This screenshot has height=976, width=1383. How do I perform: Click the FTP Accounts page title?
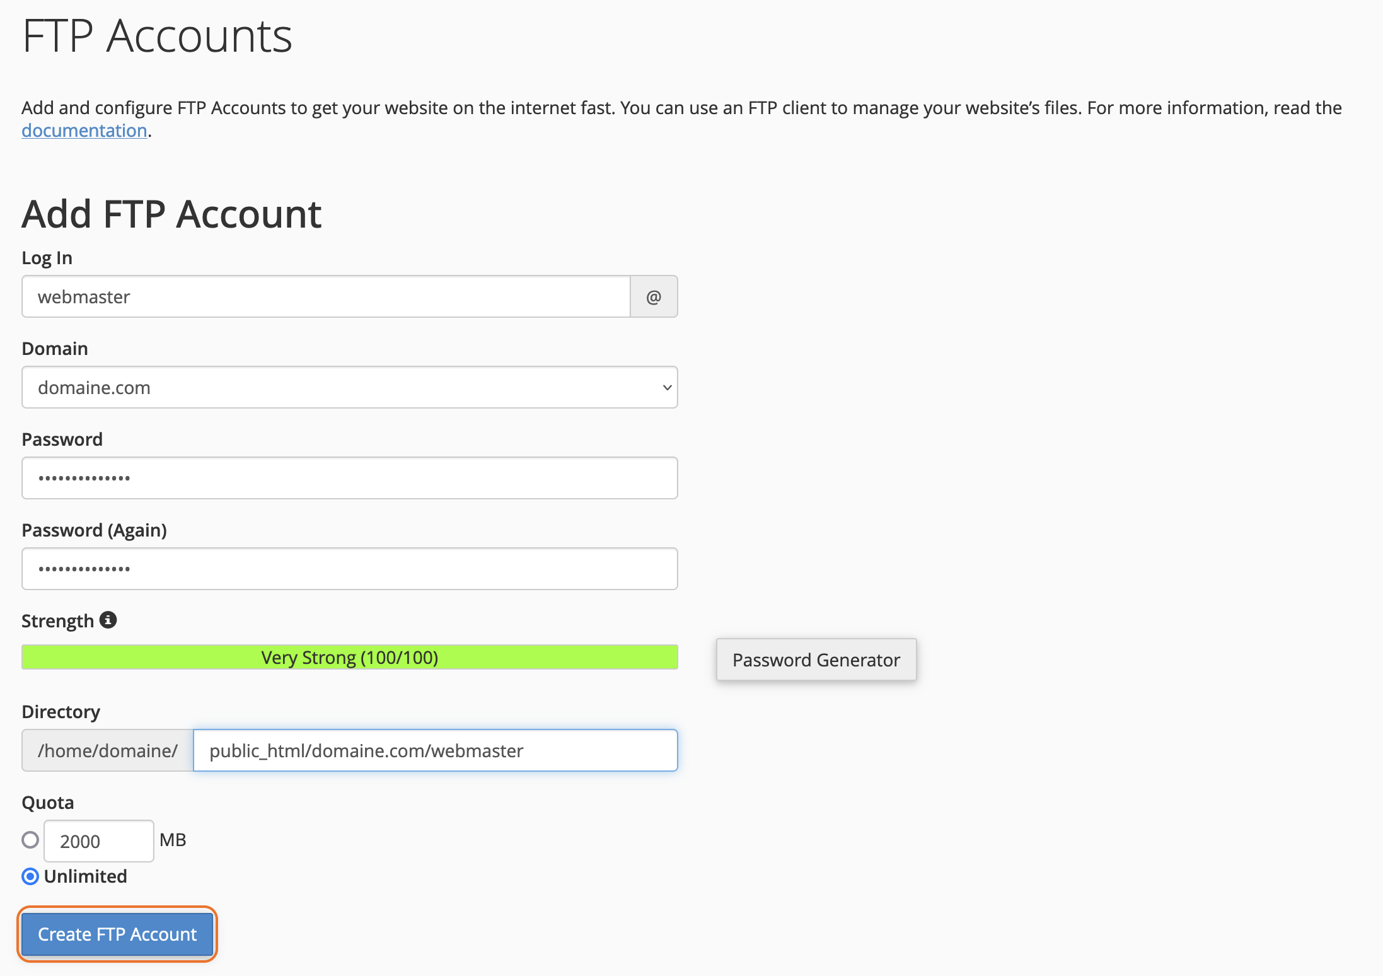pyautogui.click(x=157, y=35)
